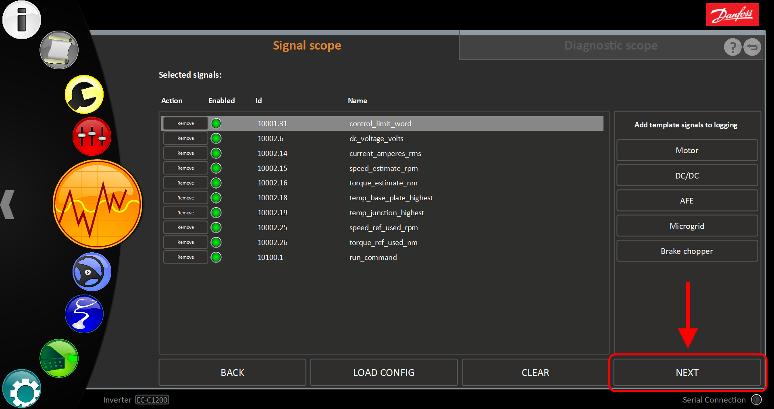Open the green circuit board icon

pos(59,358)
